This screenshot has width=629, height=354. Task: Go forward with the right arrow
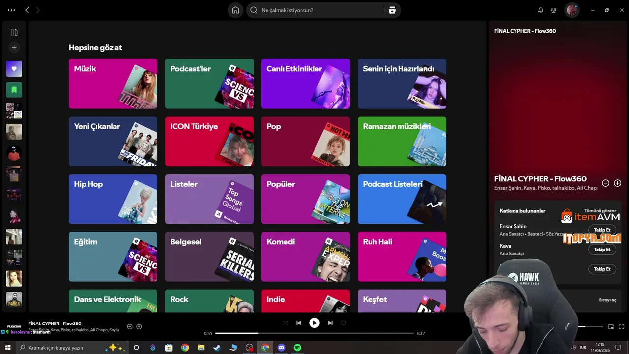coord(38,10)
